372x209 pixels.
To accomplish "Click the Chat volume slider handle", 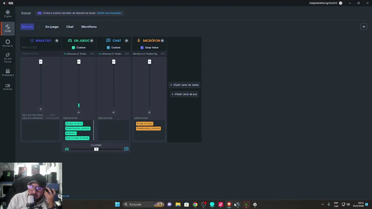I will pyautogui.click(x=114, y=62).
